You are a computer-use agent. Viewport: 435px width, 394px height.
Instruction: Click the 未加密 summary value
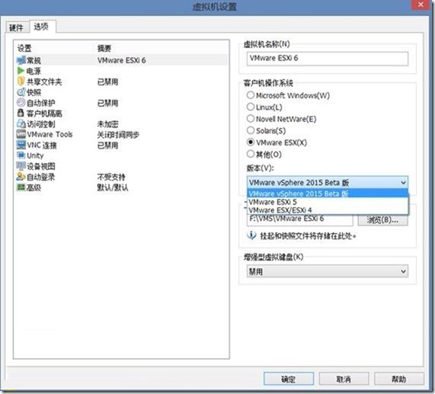(x=107, y=124)
